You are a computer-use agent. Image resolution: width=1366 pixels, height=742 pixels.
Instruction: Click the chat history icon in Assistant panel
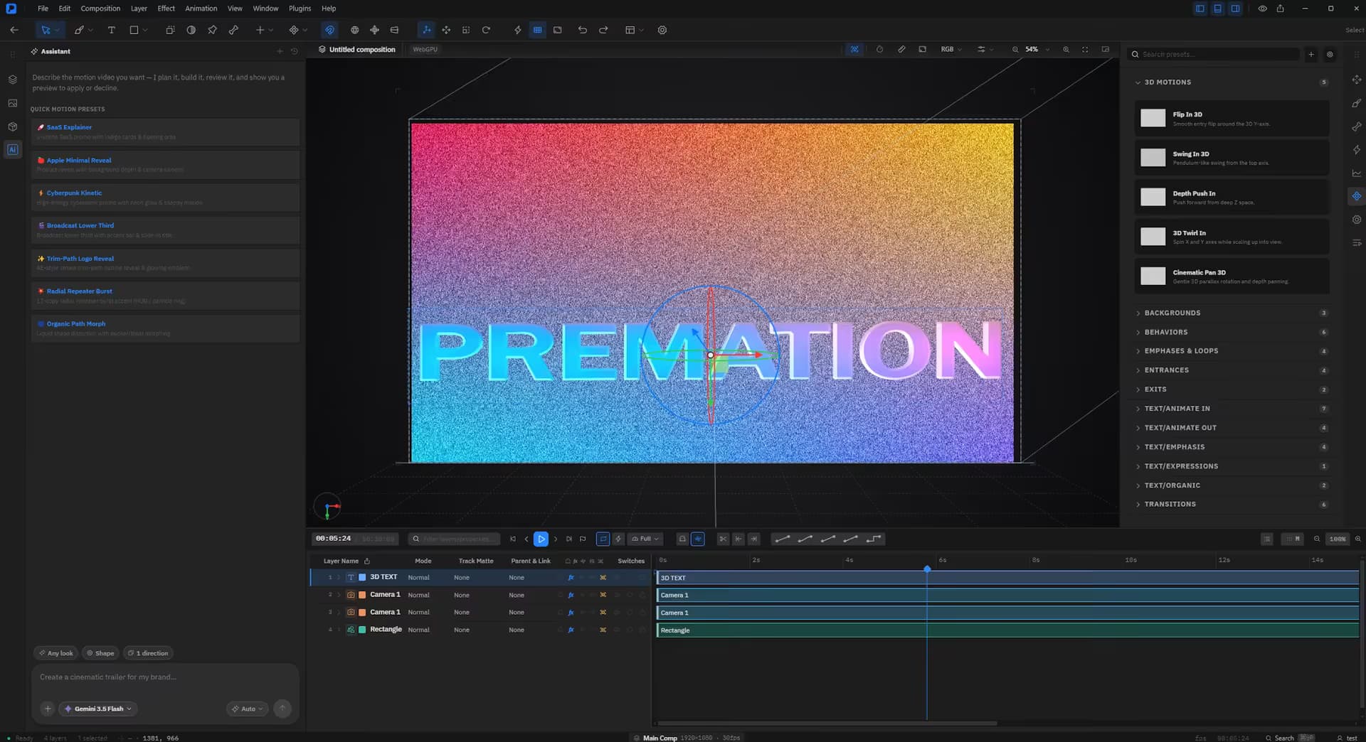[x=294, y=51]
